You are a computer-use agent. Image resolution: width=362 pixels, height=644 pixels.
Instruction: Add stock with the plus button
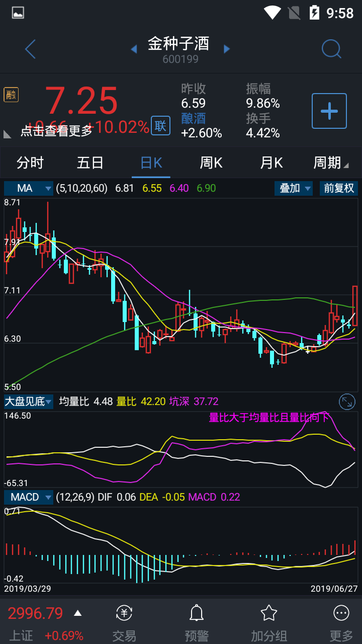[x=329, y=111]
